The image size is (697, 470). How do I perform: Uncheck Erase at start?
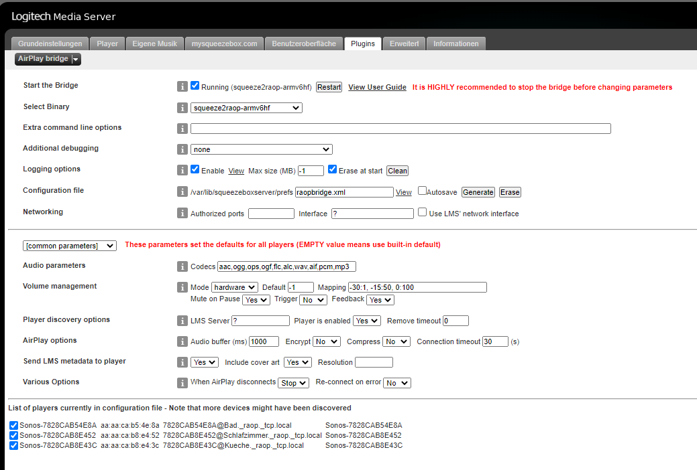pos(332,169)
